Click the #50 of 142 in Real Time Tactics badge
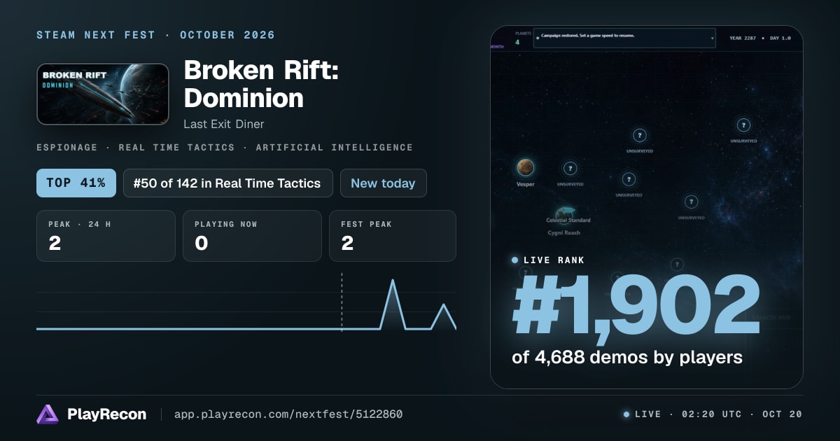Image resolution: width=840 pixels, height=441 pixels. pyautogui.click(x=227, y=183)
